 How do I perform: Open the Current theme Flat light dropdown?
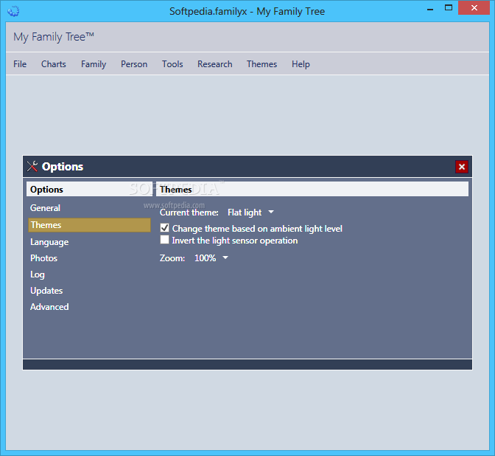(250, 213)
